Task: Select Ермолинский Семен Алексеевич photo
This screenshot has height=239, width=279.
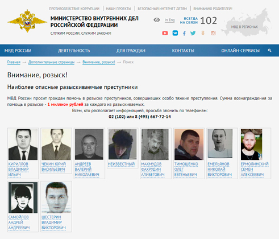Action: coord(252,145)
